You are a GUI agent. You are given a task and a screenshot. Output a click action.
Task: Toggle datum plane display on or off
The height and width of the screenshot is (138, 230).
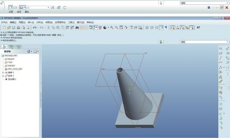click(173, 28)
